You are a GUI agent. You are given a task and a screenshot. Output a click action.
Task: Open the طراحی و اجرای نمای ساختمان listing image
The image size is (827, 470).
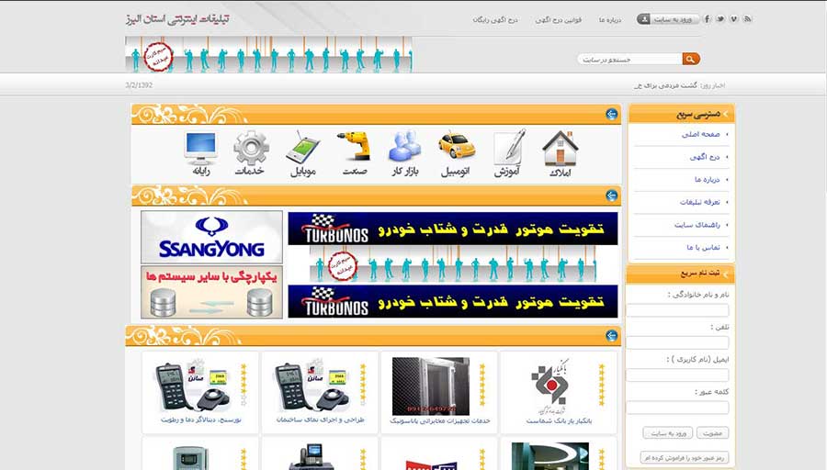pyautogui.click(x=312, y=387)
